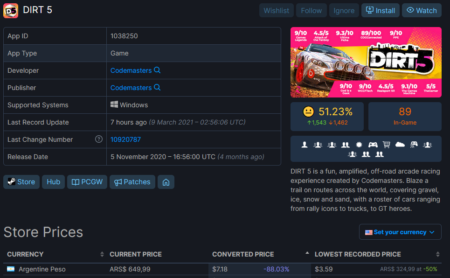Sort by the CURRENT PRICE column header
Screen dimensions: 450x278
[x=135, y=254]
